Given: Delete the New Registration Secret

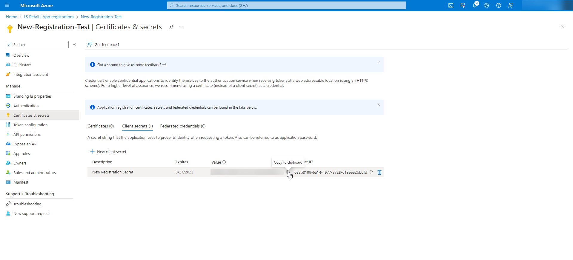Looking at the screenshot, I should (380, 172).
